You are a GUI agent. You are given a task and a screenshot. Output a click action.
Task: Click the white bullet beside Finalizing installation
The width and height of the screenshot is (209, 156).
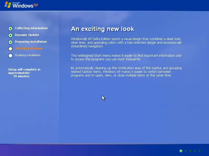pyautogui.click(x=10, y=56)
